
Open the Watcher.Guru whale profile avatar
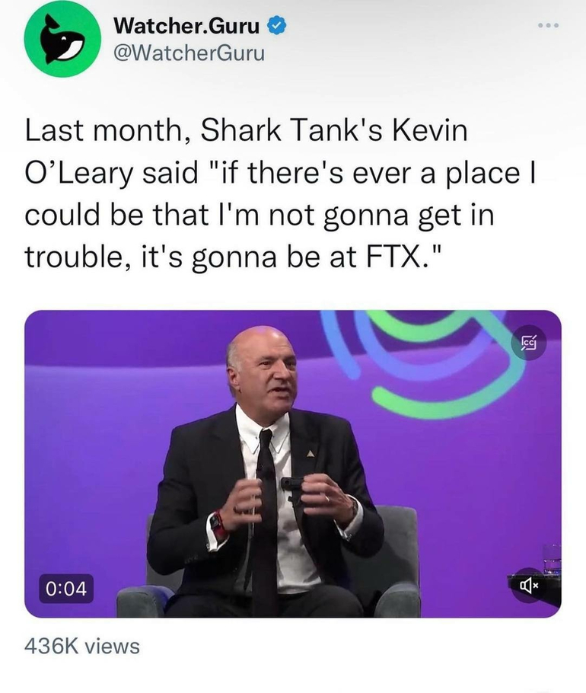[x=62, y=39]
